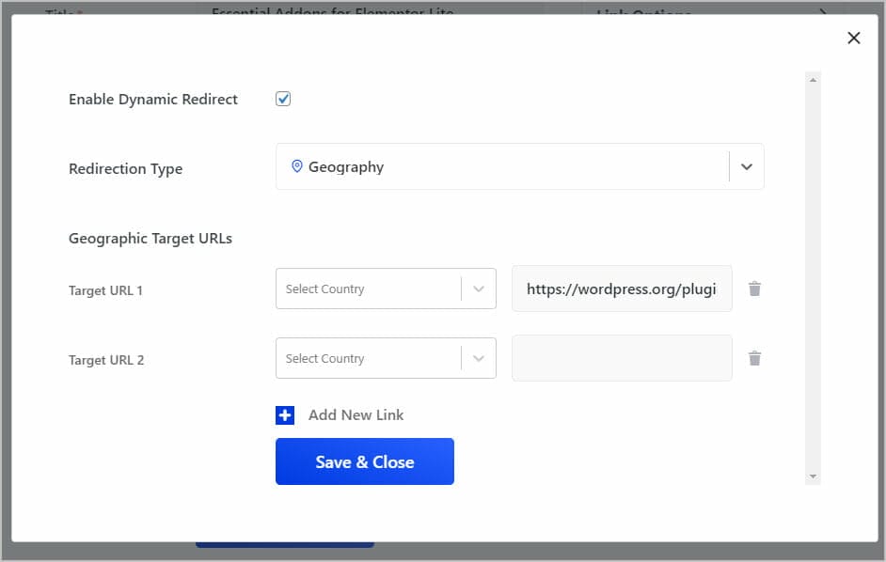Click the empty Target URL 2 field
The image size is (886, 562).
point(622,358)
